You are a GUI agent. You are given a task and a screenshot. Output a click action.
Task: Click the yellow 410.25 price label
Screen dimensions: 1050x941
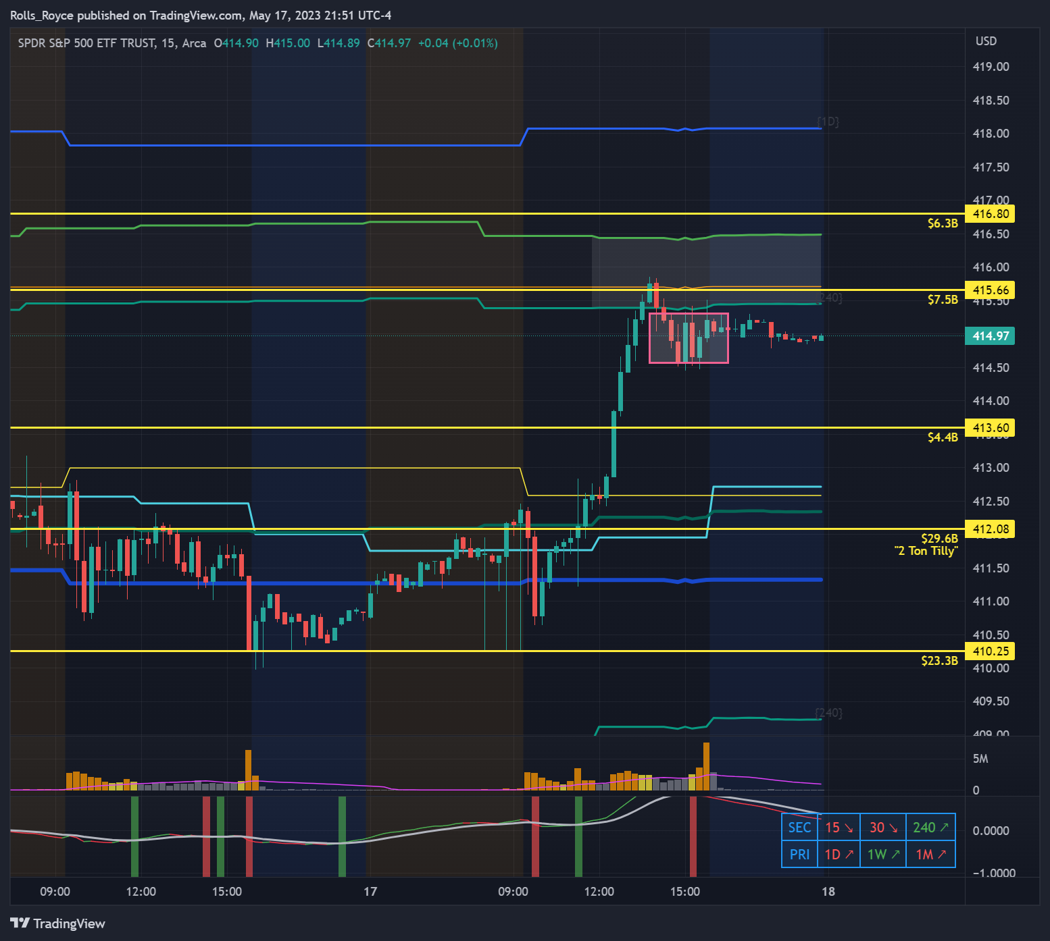(x=991, y=651)
